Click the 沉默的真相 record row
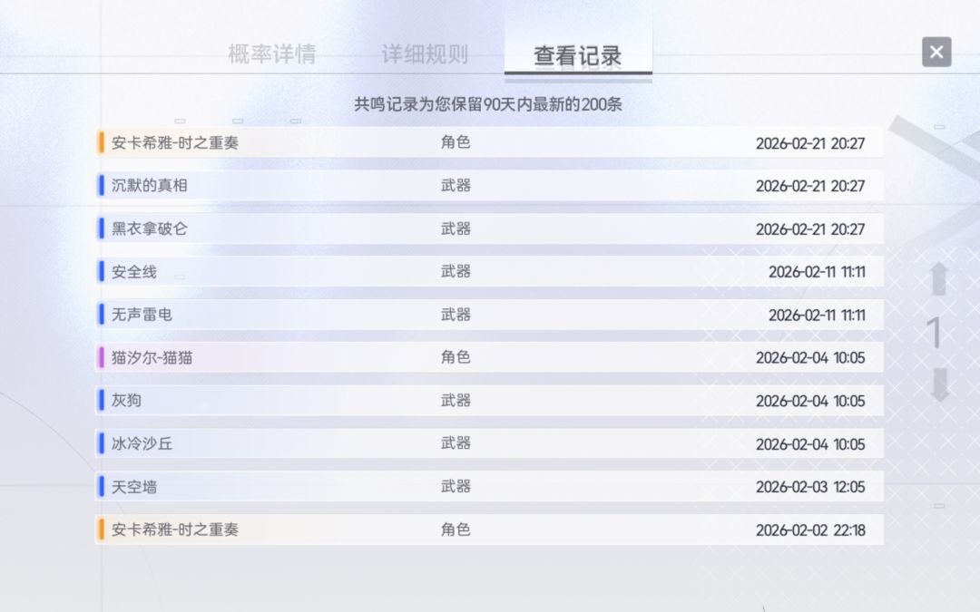 tap(489, 186)
